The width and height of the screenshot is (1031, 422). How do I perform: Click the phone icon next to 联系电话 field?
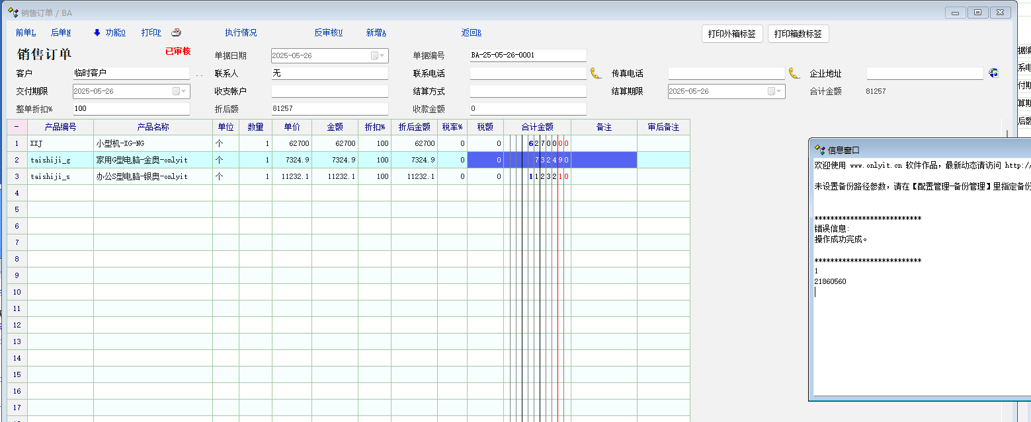[x=595, y=73]
